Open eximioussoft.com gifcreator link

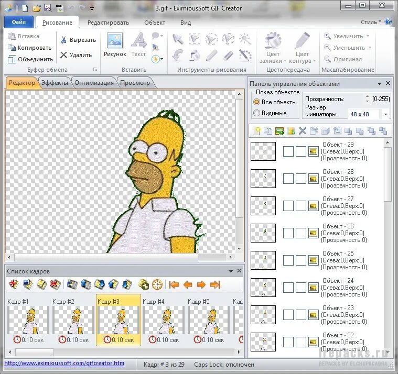pyautogui.click(x=64, y=363)
